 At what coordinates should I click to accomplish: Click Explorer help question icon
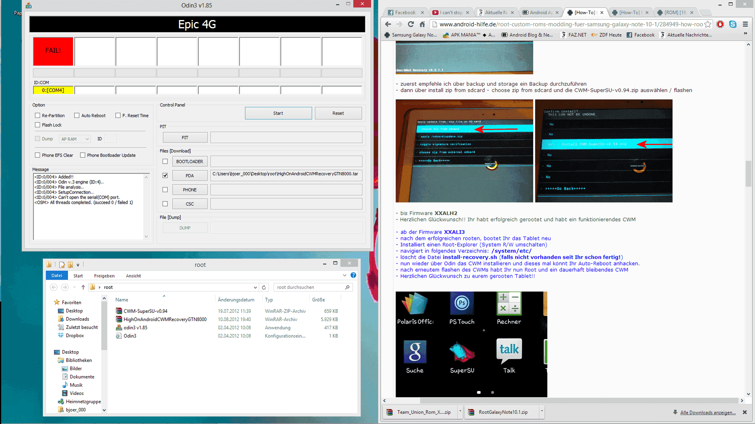[x=354, y=275]
